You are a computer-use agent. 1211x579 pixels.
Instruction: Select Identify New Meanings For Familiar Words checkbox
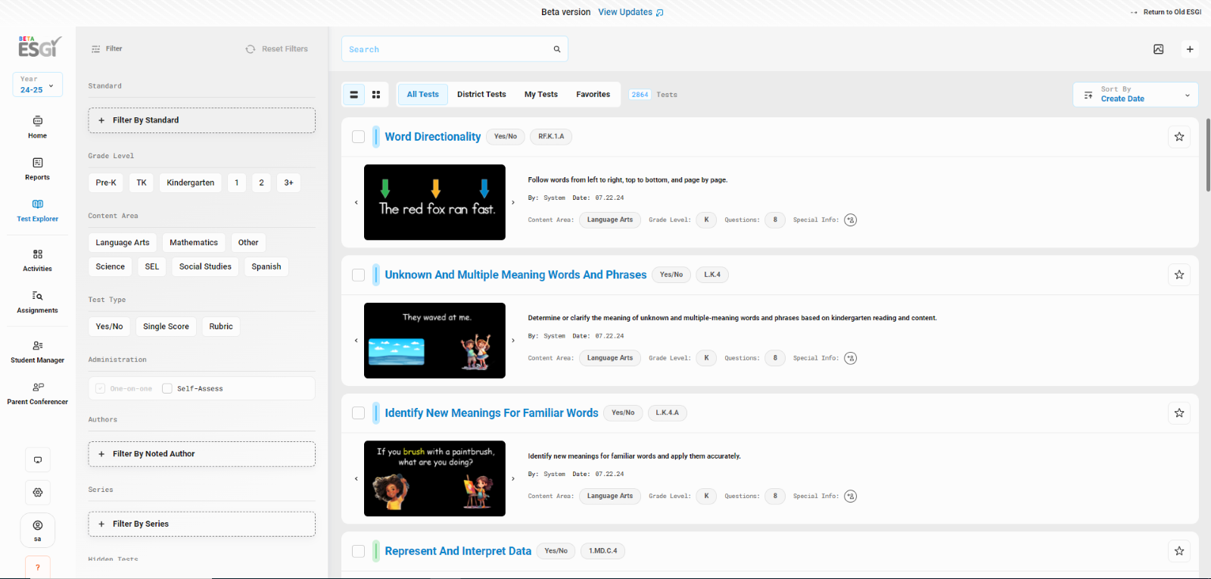pyautogui.click(x=359, y=413)
